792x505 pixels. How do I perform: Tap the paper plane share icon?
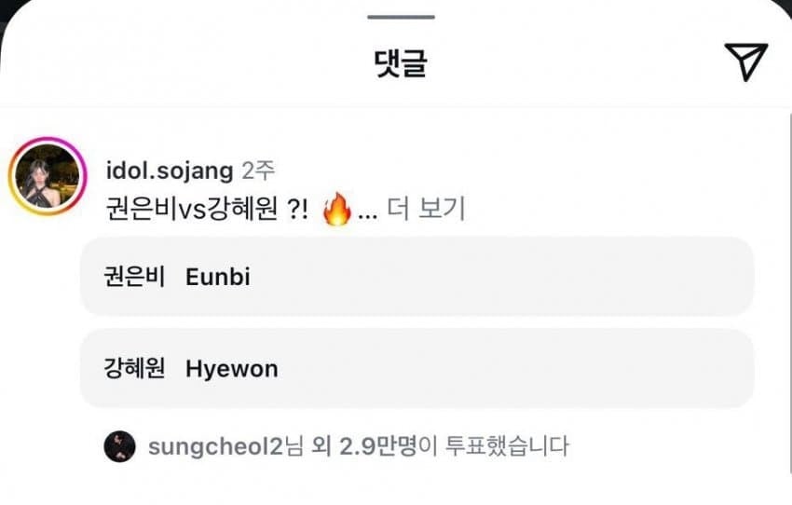(746, 61)
